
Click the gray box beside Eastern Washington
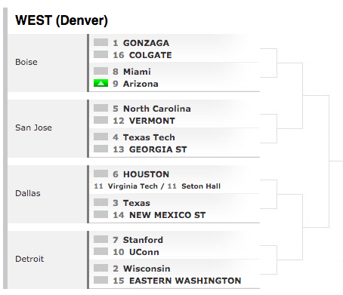100,280
